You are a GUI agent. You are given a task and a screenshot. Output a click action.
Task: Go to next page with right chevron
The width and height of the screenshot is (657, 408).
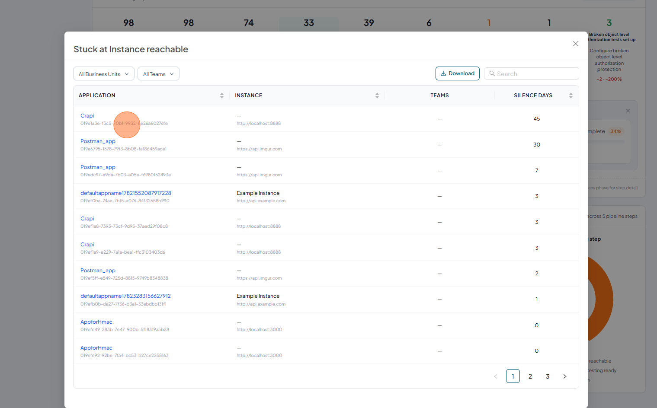pyautogui.click(x=565, y=376)
